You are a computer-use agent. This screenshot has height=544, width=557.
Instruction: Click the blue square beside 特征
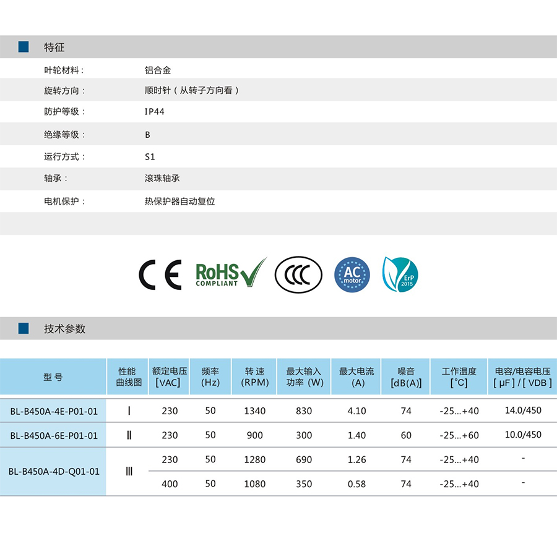(24, 47)
